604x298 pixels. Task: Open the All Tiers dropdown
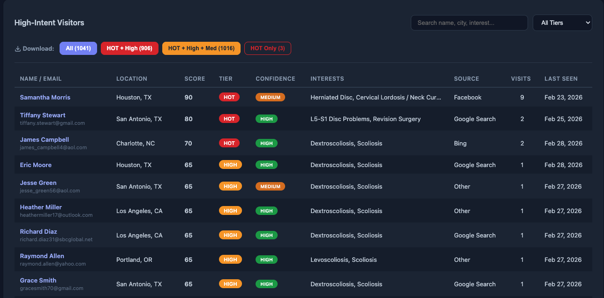click(x=562, y=23)
